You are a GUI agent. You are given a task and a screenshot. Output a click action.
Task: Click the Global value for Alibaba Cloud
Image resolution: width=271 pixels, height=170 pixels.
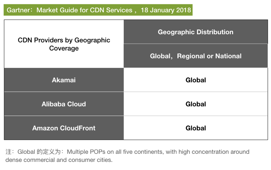[x=195, y=104]
